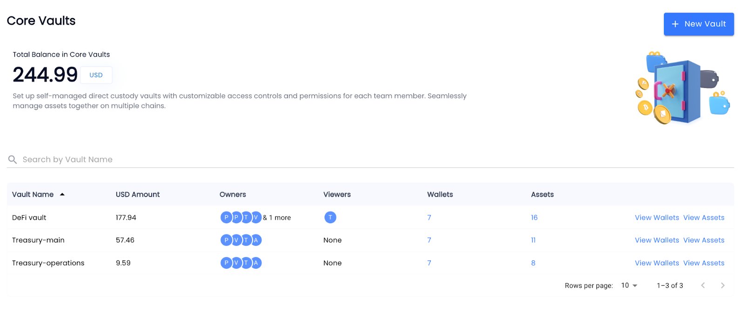View Assets for Treasury-main
Image resolution: width=745 pixels, height=320 pixels.
704,240
